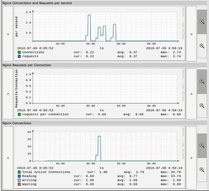209x191 pixels.
Task: Click the max 33.79 value for Reading
Action: [x=176, y=176]
